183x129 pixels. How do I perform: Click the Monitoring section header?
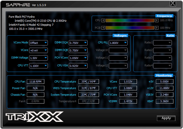click(x=164, y=75)
